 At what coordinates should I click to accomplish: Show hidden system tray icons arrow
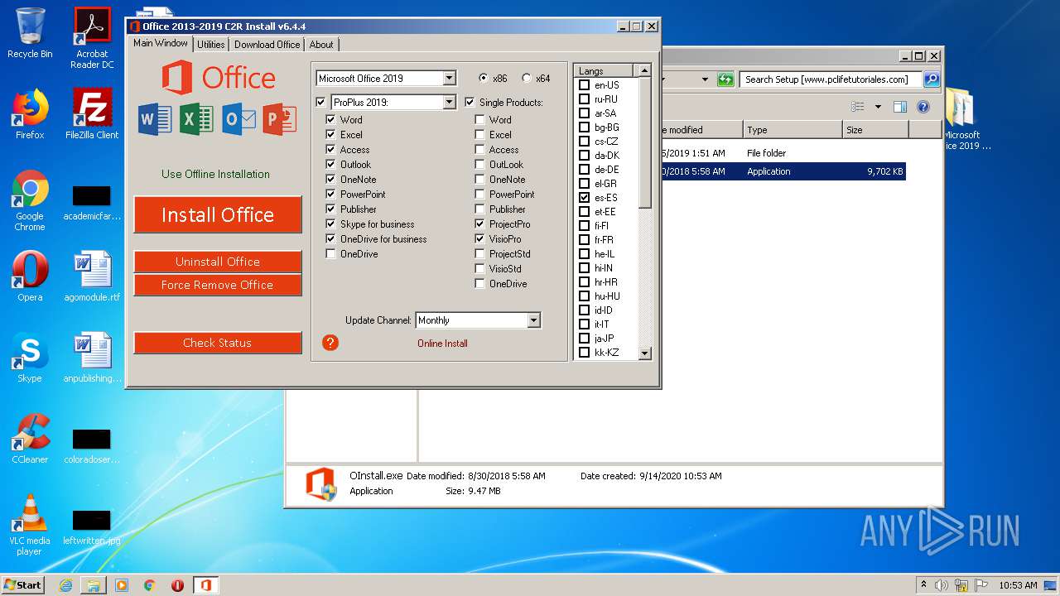coord(923,585)
